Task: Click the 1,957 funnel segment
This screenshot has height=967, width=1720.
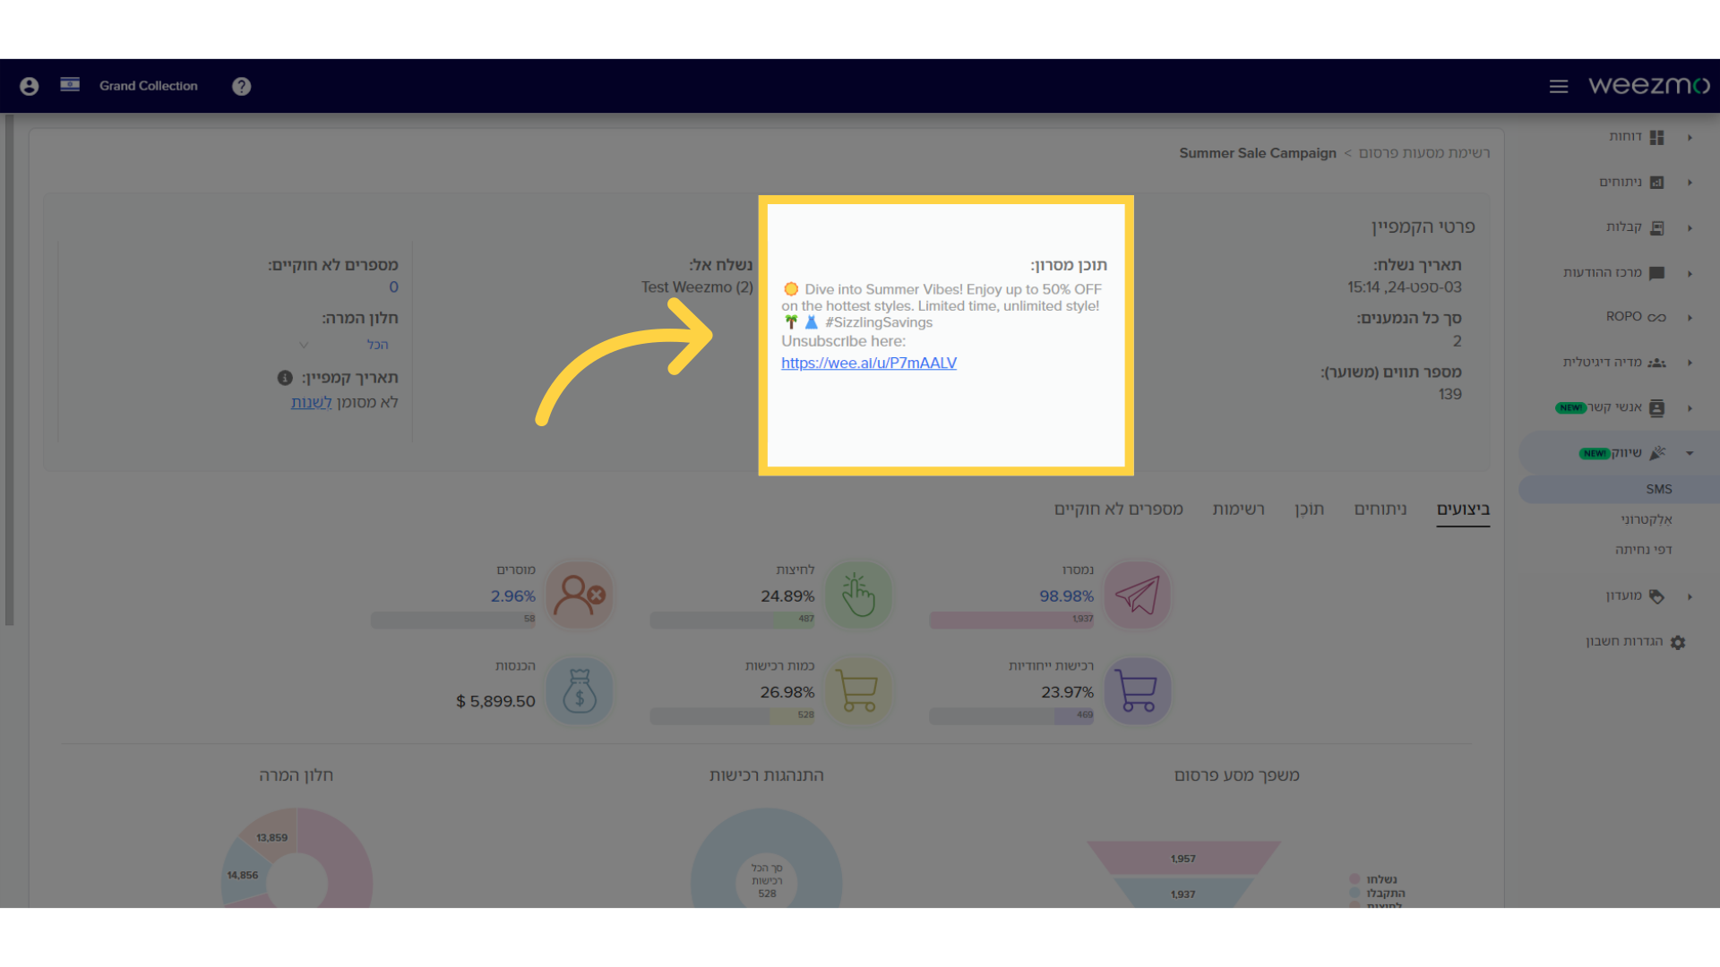Action: pyautogui.click(x=1183, y=858)
